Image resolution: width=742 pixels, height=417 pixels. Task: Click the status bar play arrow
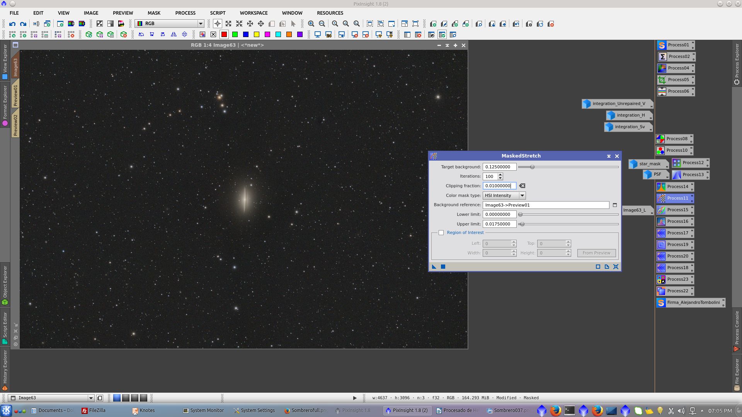point(355,398)
